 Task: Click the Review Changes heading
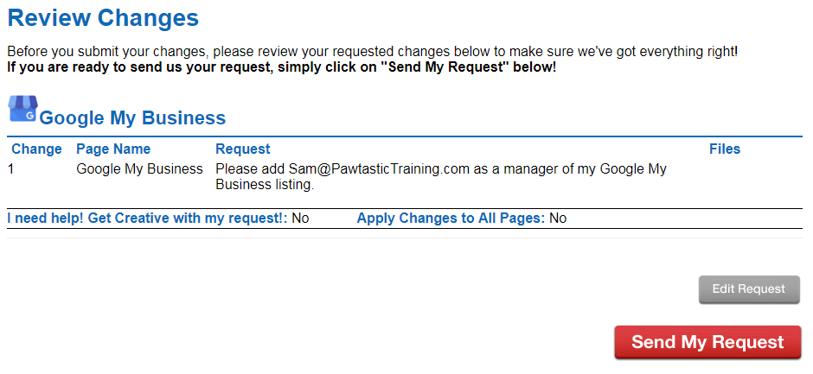tap(103, 17)
